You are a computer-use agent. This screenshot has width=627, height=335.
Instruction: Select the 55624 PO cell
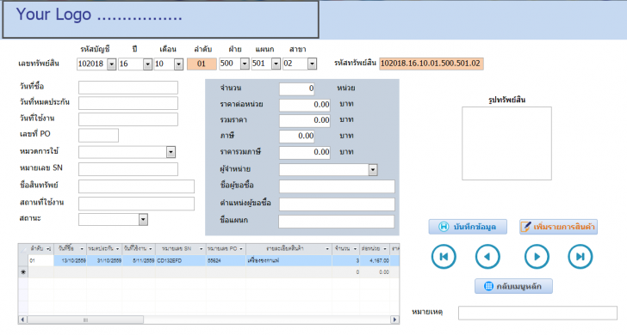click(226, 260)
